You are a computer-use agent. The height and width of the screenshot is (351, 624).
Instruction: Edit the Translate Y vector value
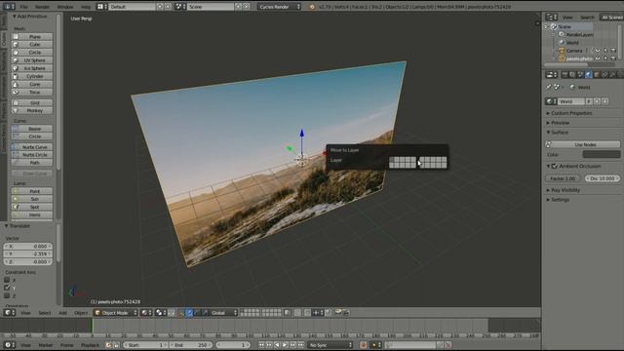(x=28, y=253)
